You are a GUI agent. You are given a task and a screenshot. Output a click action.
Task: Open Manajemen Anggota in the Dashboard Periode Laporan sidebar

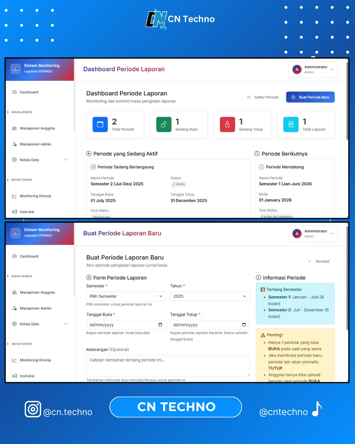[x=37, y=128]
